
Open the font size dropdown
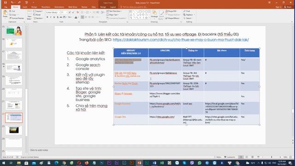(66, 12)
